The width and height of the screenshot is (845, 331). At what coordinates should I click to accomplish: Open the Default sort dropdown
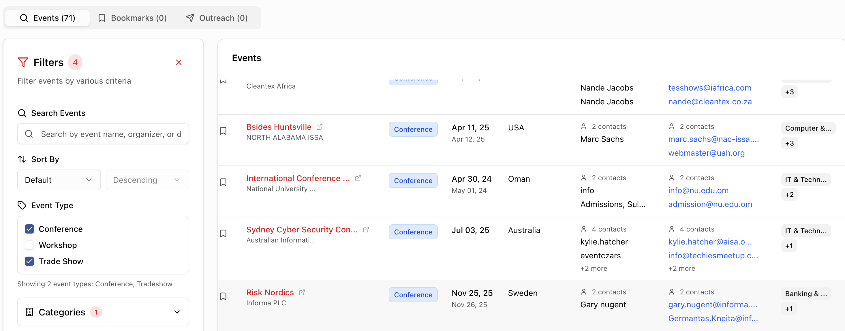(x=59, y=180)
